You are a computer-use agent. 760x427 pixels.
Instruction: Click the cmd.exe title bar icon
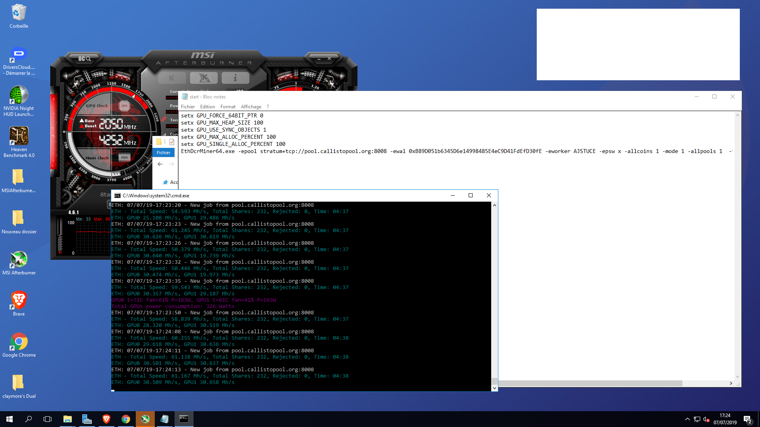(118, 196)
